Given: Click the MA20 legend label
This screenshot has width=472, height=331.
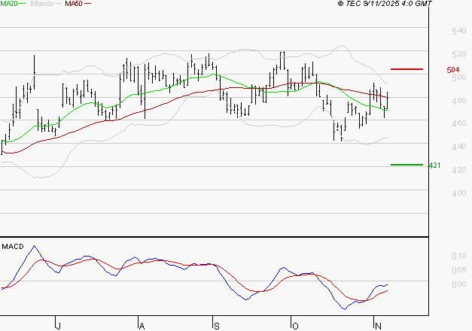Looking at the screenshot, I should coord(9,4).
